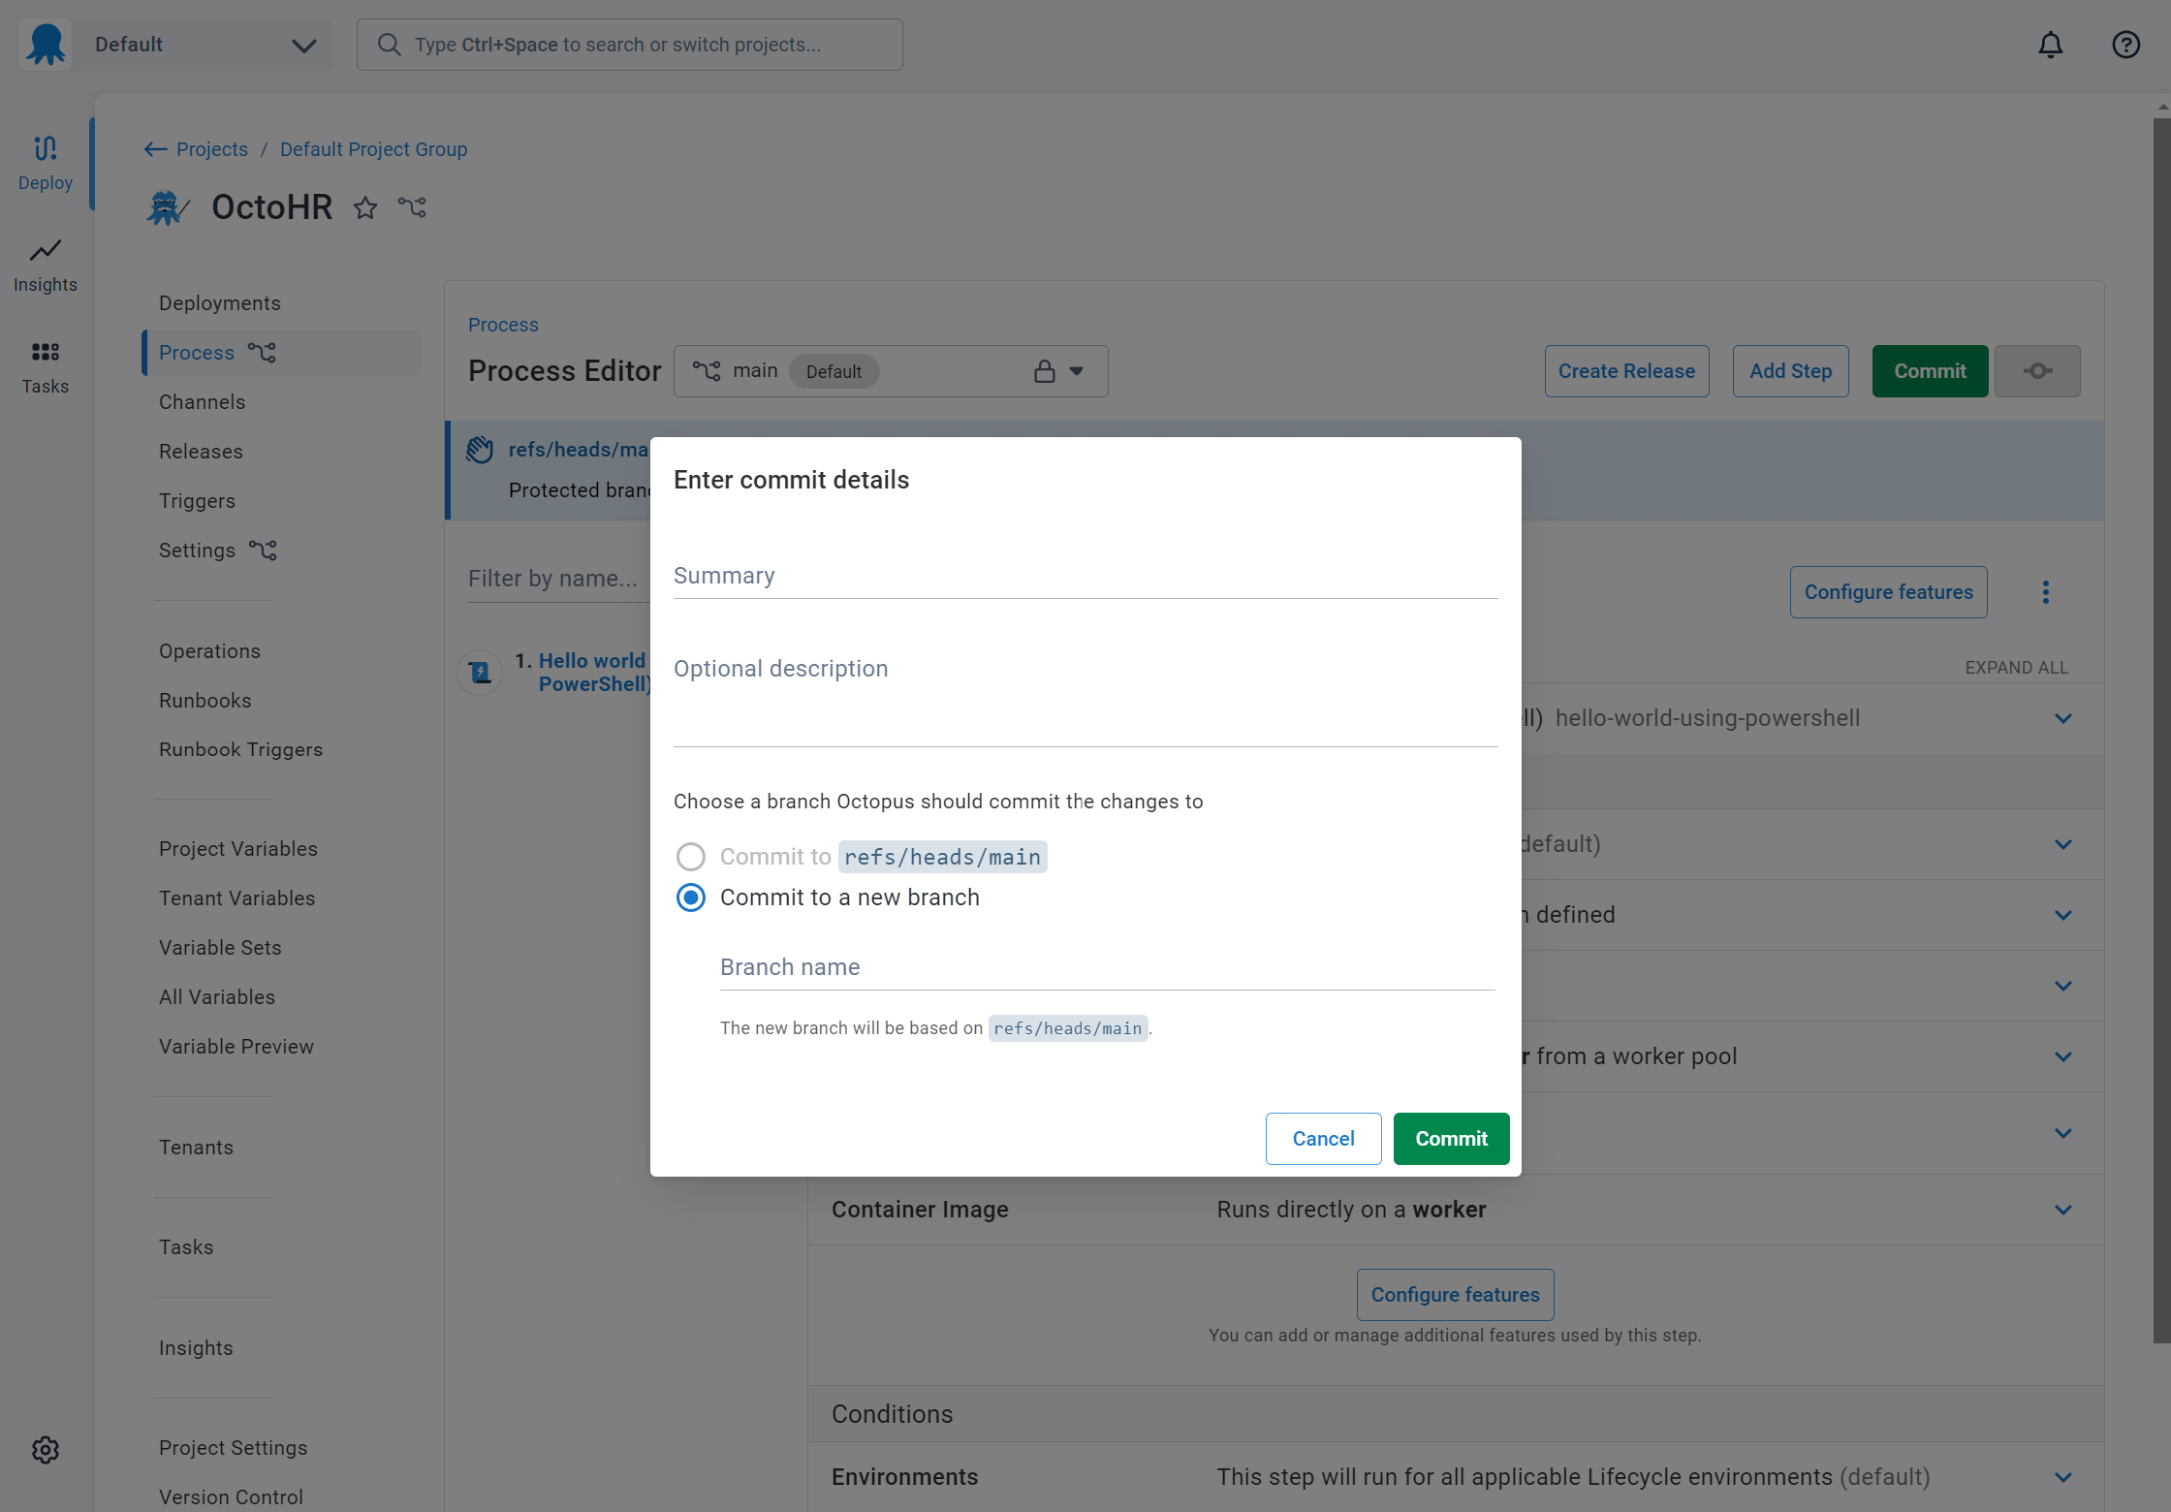Expand the row ending with '(default)'

point(2063,844)
